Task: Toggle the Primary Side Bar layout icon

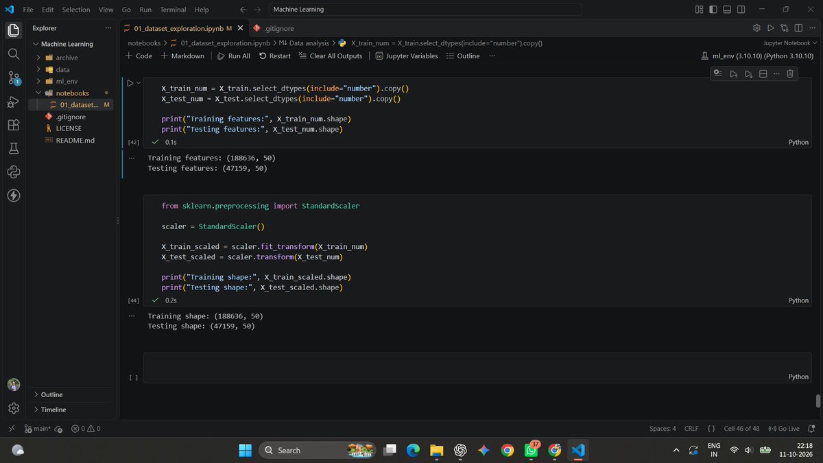Action: pos(714,10)
